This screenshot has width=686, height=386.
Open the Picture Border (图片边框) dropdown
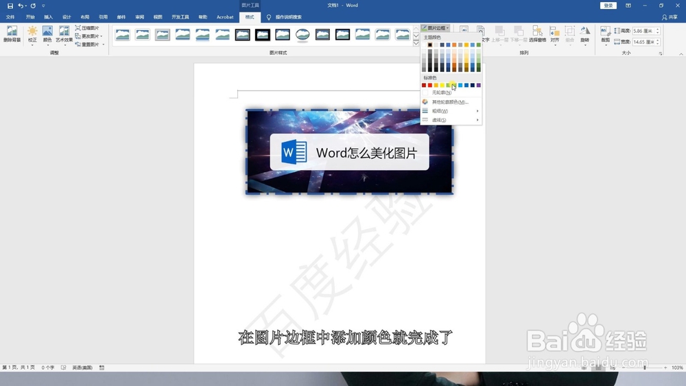(436, 28)
